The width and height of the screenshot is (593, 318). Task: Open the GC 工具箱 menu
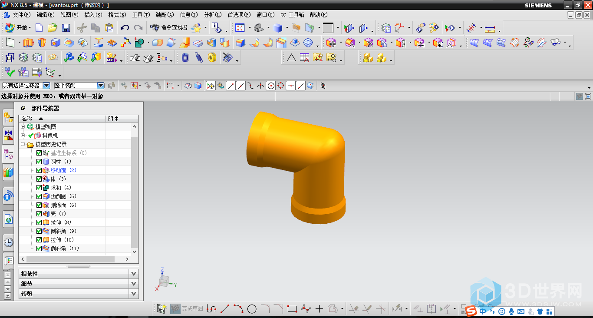pyautogui.click(x=292, y=15)
